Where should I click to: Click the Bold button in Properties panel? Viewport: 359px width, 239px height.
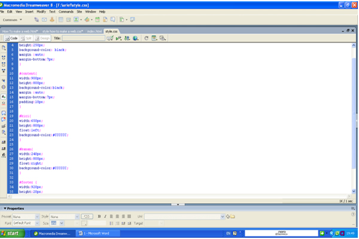tap(99, 216)
